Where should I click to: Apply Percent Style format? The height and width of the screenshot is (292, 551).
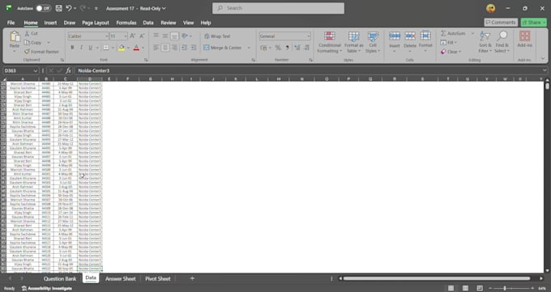[278, 48]
